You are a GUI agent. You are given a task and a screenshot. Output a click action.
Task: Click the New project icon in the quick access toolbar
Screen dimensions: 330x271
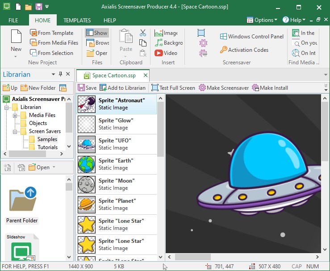tap(18, 7)
